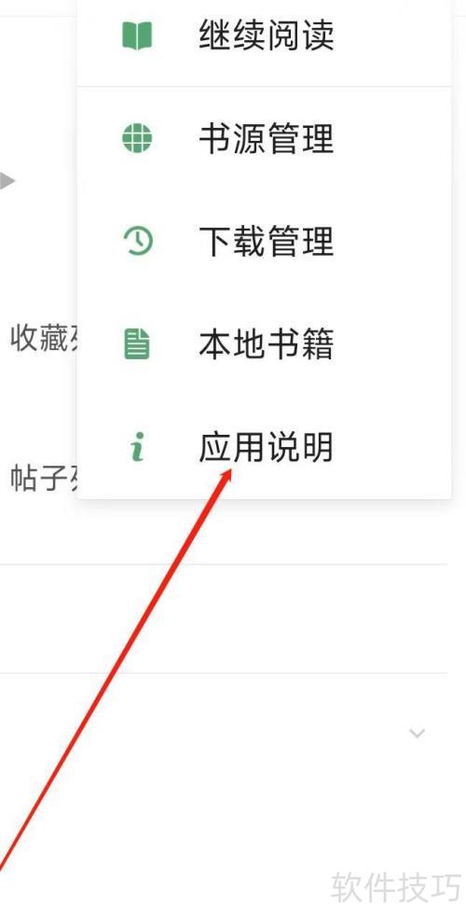Click the green document file icon
This screenshot has width=466, height=922.
click(137, 344)
